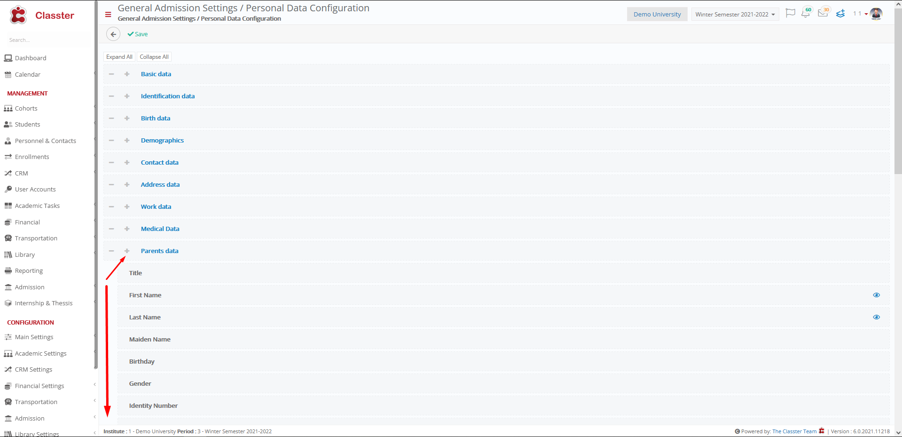Open Admission under Configuration
Viewport: 902px width, 437px height.
[x=30, y=418]
